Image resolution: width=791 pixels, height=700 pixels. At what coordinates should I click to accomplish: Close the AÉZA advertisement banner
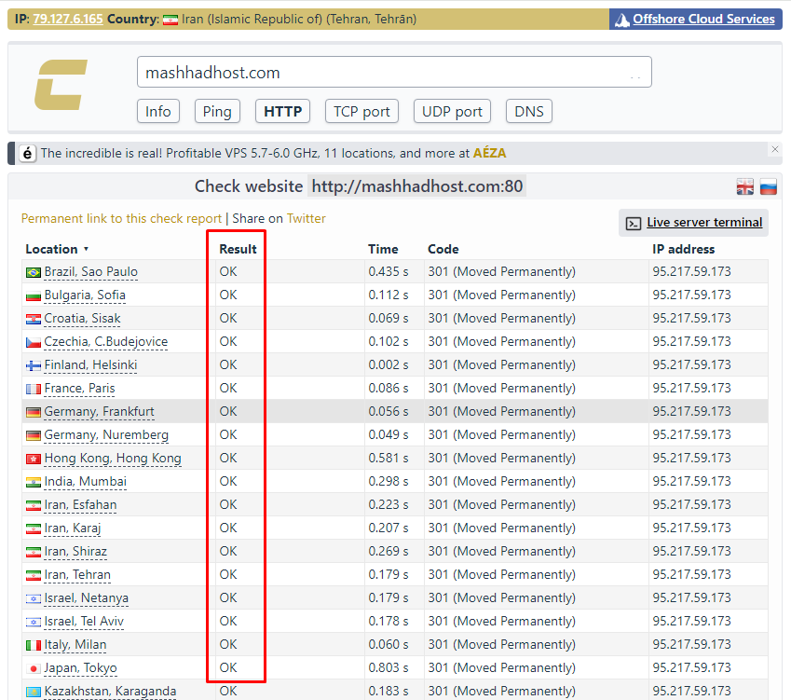[x=774, y=149]
